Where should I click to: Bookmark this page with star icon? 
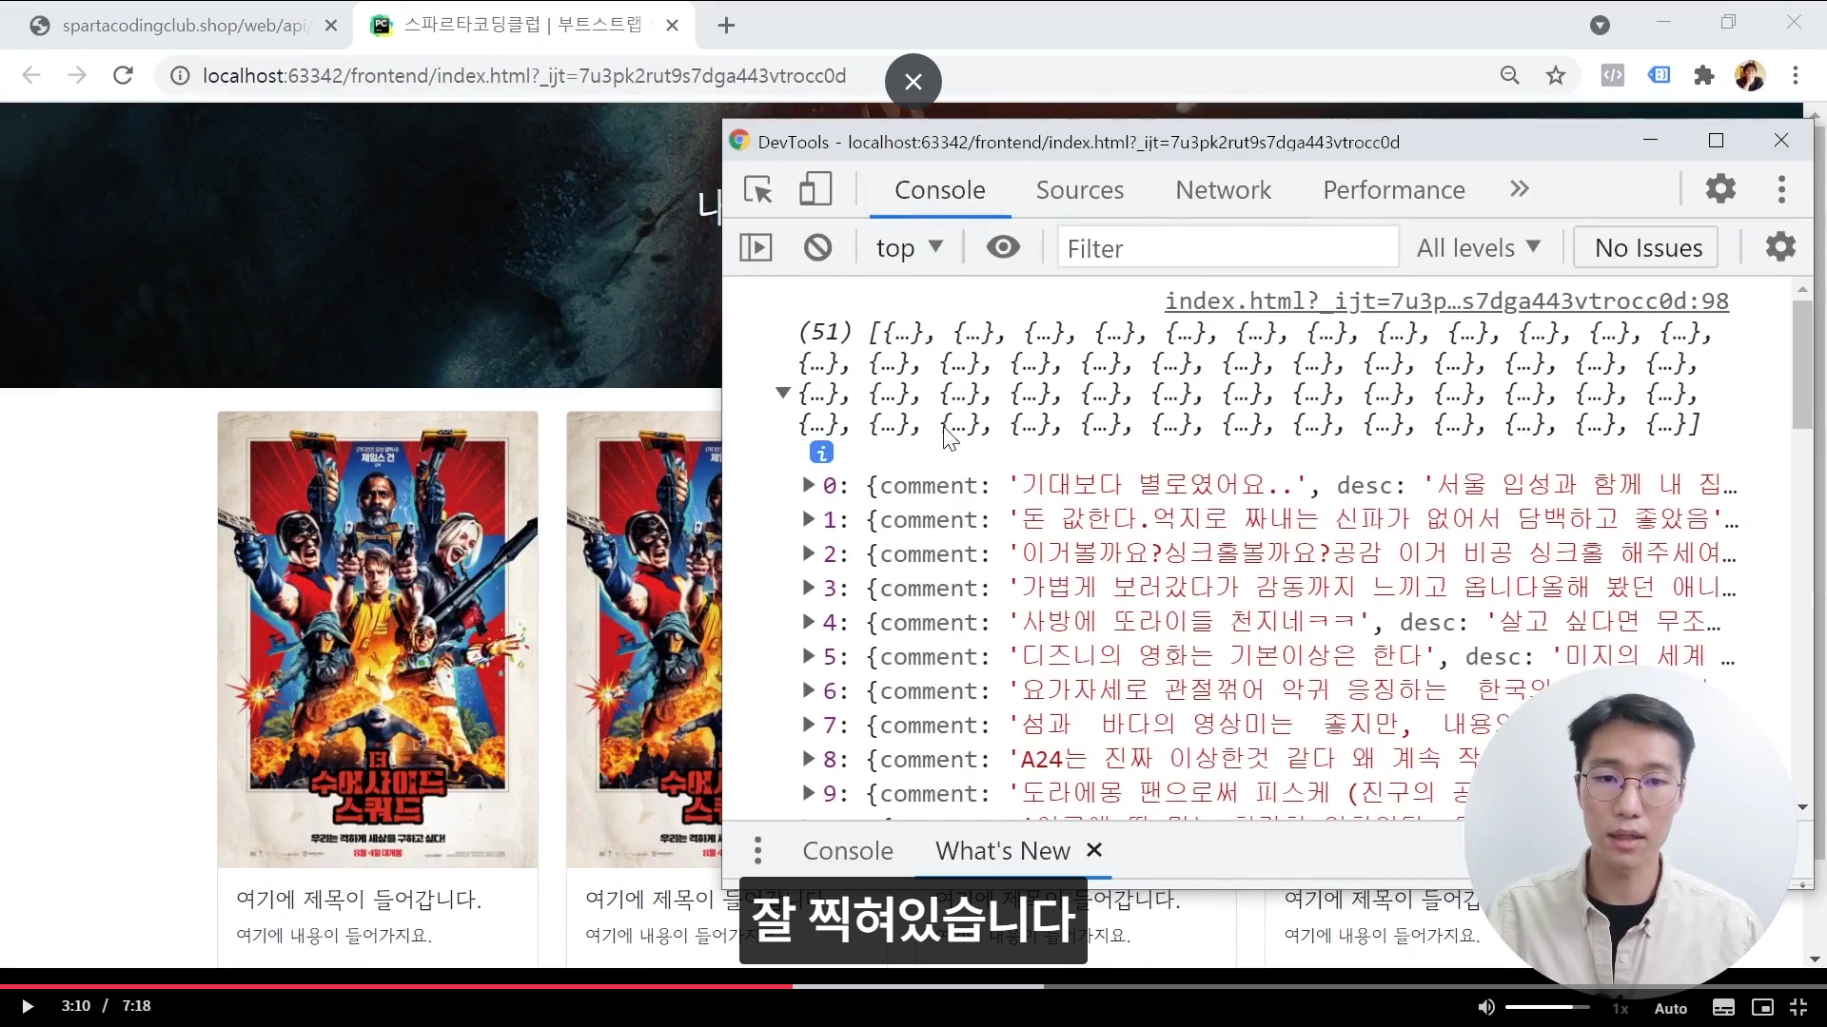click(1556, 75)
